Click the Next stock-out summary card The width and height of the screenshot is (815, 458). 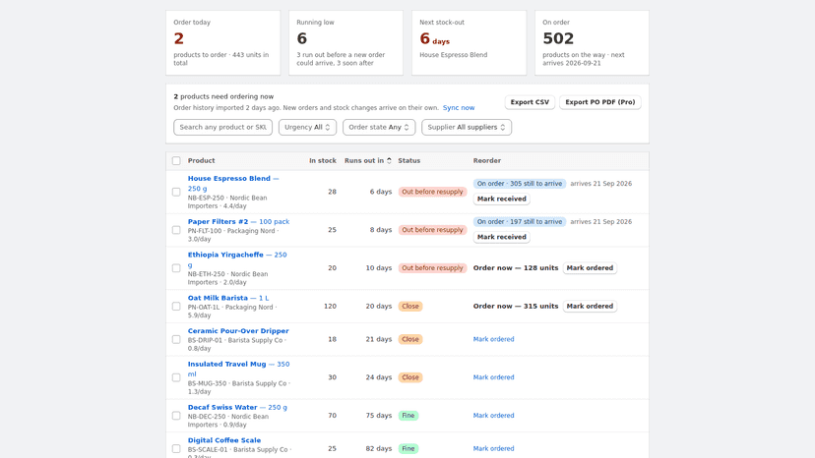[469, 43]
